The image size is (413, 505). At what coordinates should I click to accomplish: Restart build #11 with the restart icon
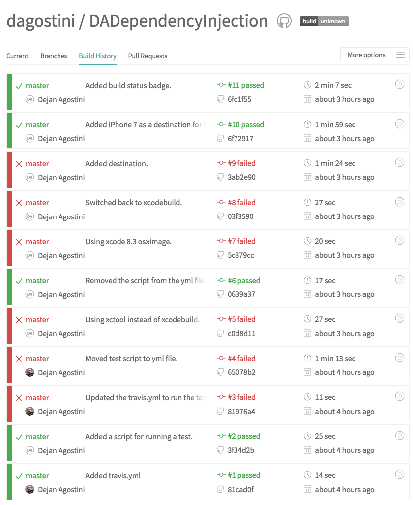399,85
